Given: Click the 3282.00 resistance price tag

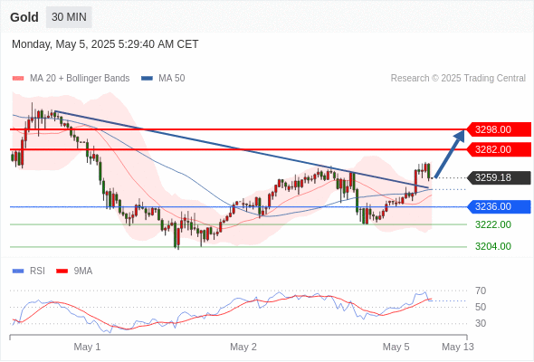Looking at the screenshot, I should [499, 149].
